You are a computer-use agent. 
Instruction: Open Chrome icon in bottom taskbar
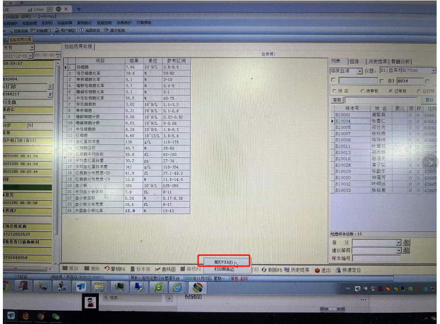41,316
